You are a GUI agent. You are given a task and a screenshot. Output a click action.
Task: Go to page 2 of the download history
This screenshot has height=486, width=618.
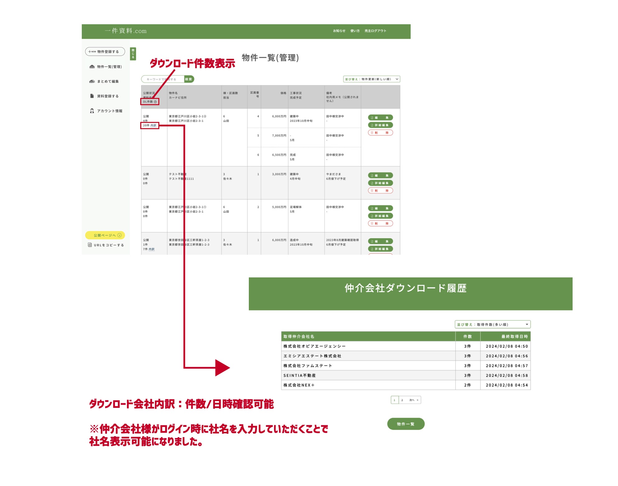point(402,400)
